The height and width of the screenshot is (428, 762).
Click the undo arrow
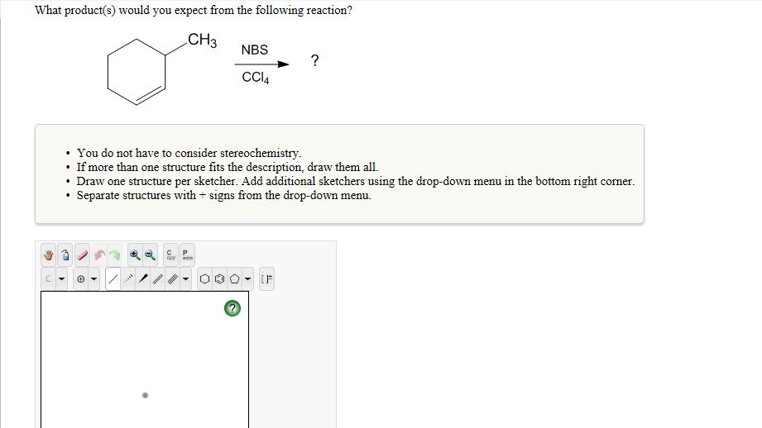coord(99,254)
